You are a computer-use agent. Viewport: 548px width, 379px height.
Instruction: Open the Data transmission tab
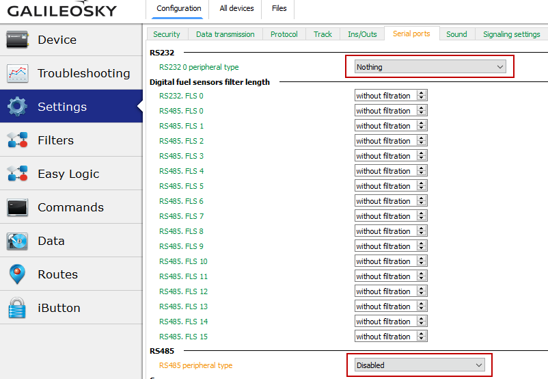[x=225, y=34]
